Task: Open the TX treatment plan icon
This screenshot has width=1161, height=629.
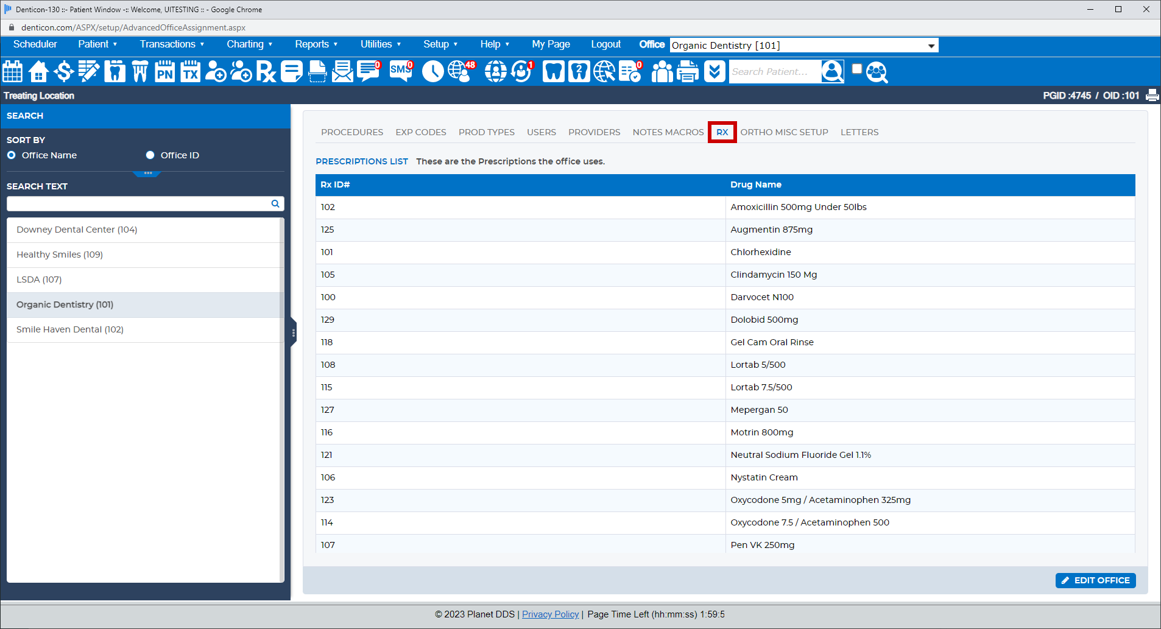Action: (190, 72)
